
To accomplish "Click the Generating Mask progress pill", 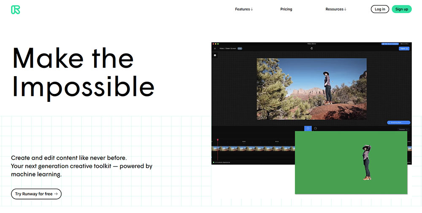I will tap(399, 122).
